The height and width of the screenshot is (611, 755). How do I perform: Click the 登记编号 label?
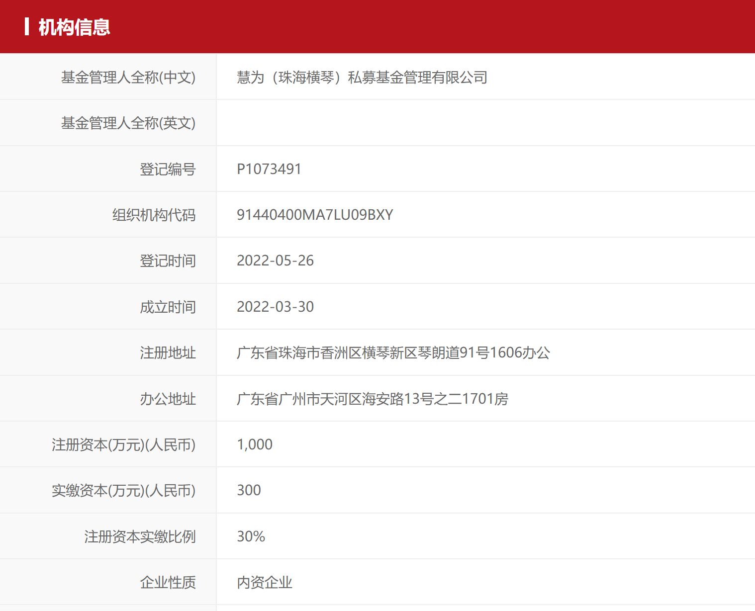pyautogui.click(x=168, y=169)
